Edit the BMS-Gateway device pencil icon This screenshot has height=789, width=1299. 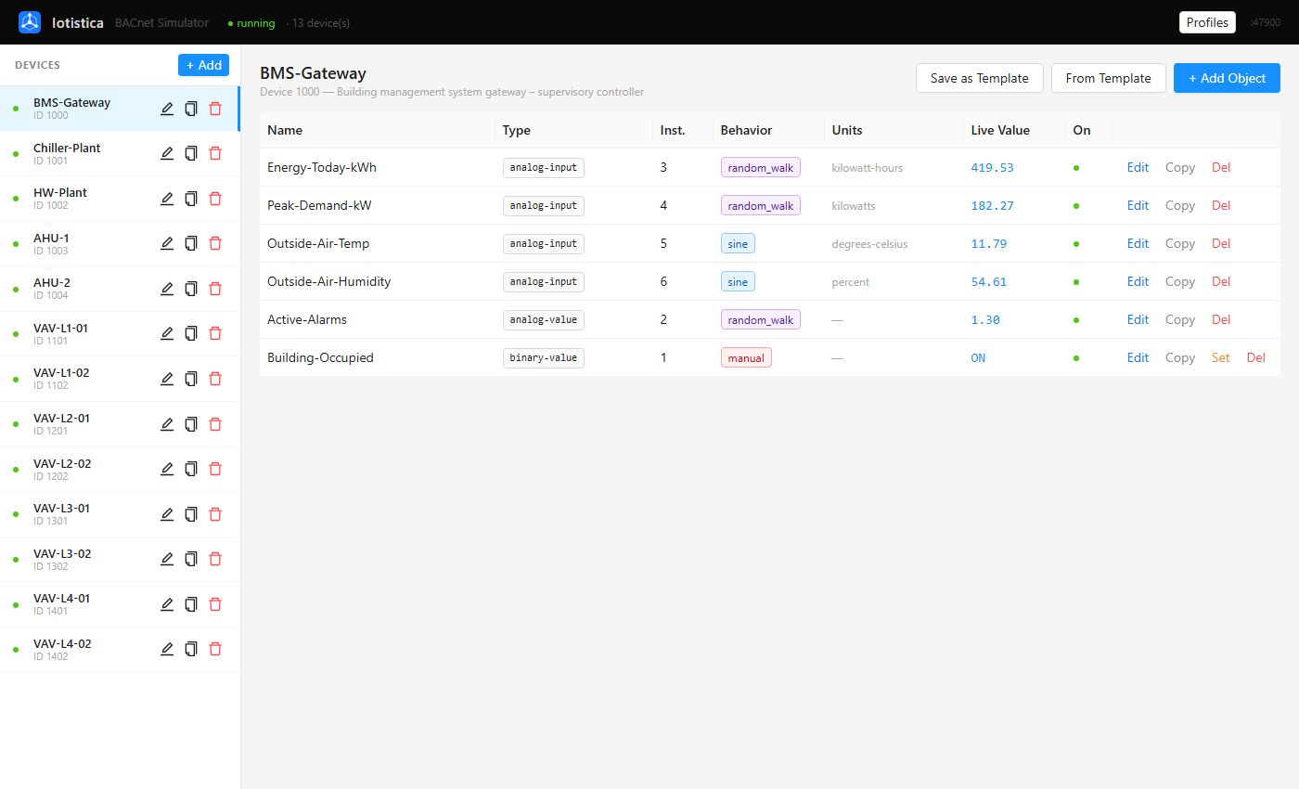[x=167, y=109]
